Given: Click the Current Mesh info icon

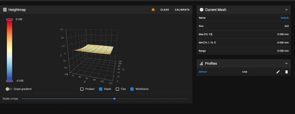Looking at the screenshot, I should point(201,10).
